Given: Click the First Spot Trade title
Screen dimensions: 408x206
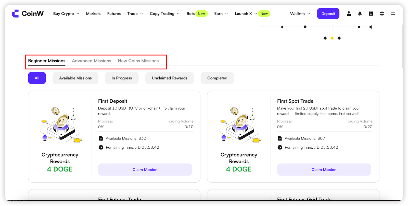Looking at the screenshot, I should pyautogui.click(x=295, y=101).
